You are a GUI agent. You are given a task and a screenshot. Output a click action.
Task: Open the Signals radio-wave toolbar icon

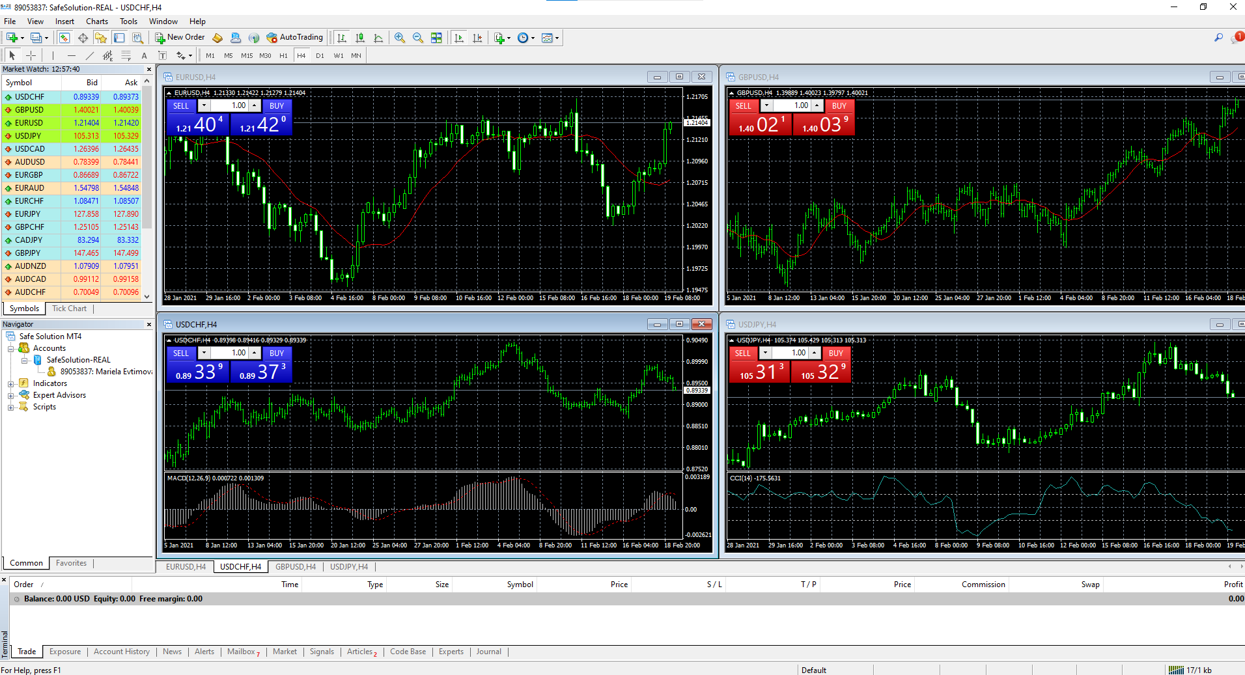coord(254,38)
